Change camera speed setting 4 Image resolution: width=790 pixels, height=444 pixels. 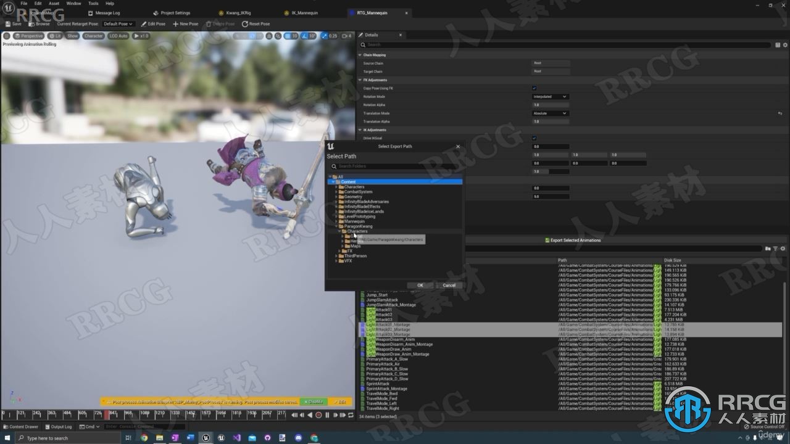347,36
